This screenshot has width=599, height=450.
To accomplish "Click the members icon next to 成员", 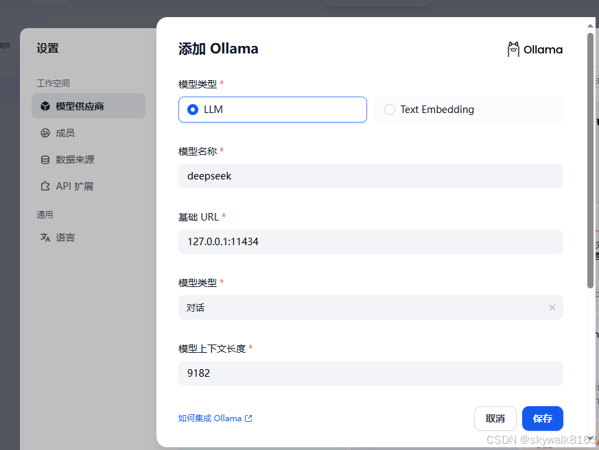I will tap(45, 133).
